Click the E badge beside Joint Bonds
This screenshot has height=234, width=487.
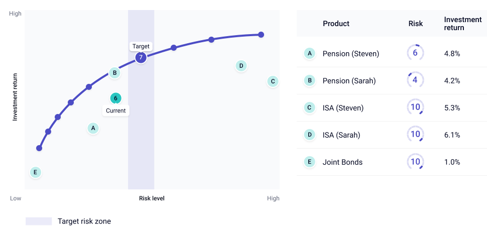(309, 162)
